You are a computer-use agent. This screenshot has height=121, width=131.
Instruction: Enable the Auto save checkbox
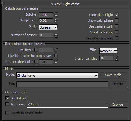[7, 104]
